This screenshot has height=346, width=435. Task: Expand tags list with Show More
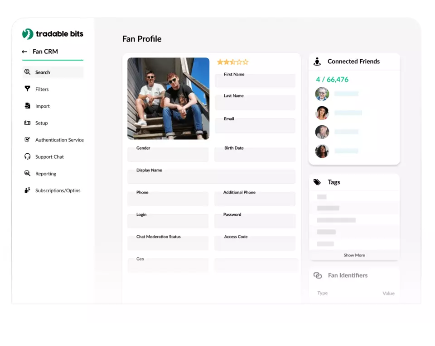pos(354,255)
